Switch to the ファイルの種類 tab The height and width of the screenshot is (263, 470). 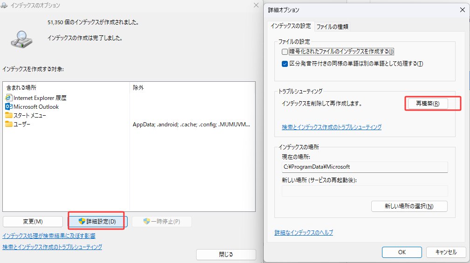(x=333, y=26)
